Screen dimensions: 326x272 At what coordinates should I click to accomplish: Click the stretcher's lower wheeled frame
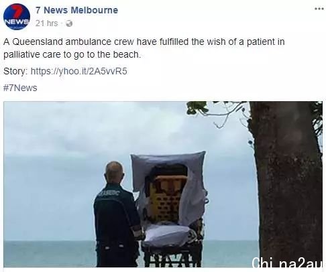point(172,256)
